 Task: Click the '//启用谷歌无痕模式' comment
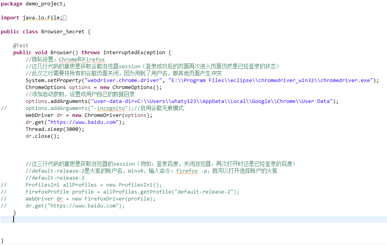(159, 108)
